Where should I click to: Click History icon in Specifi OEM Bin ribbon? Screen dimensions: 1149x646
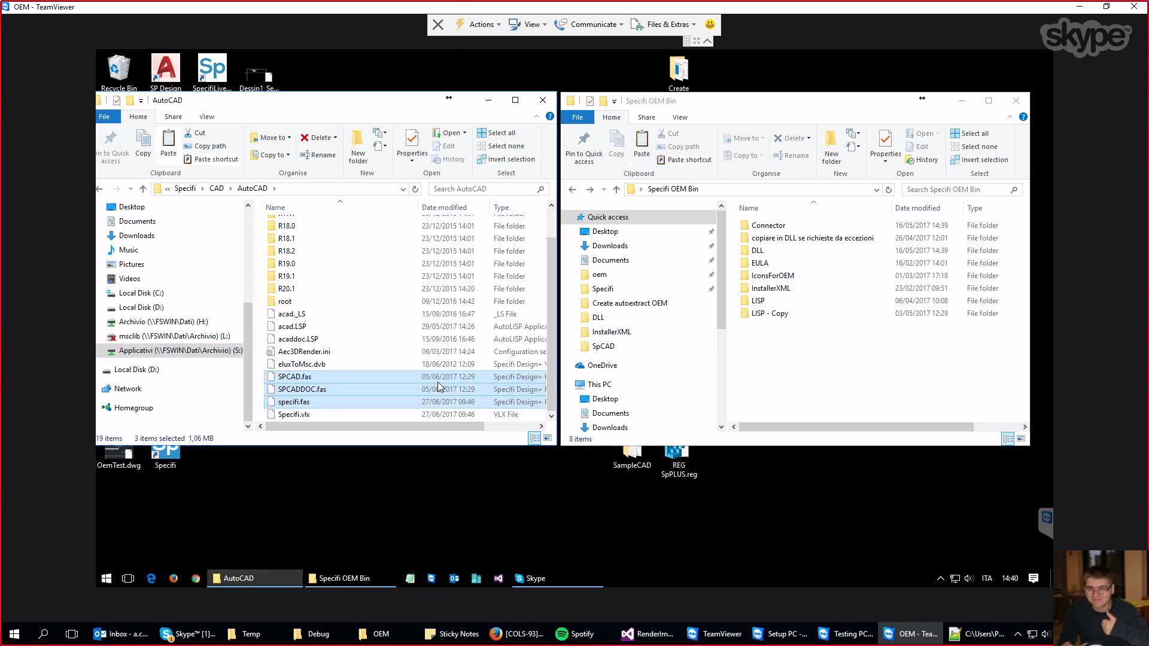coord(922,160)
